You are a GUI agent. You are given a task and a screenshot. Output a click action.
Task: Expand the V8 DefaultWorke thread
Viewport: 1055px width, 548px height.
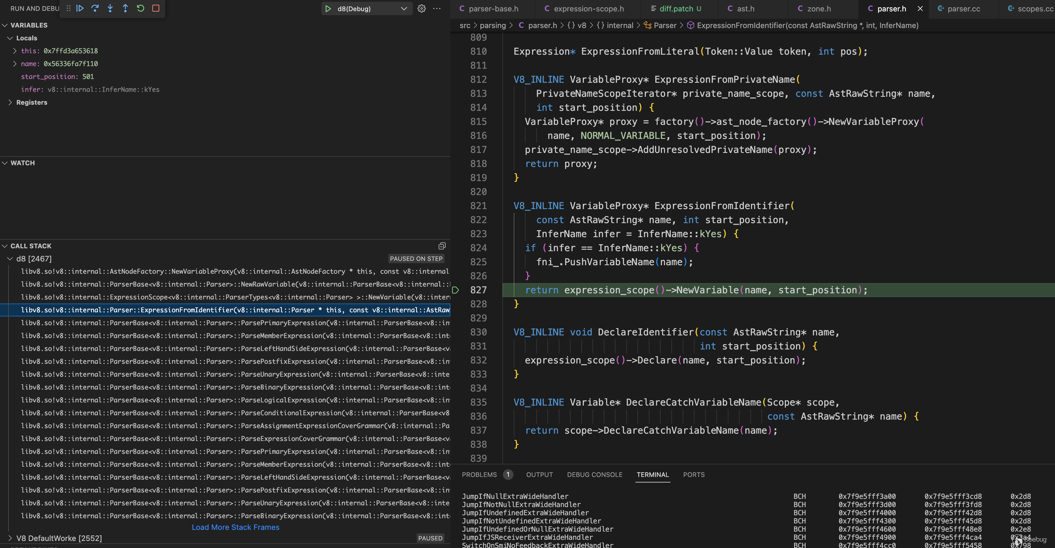10,538
